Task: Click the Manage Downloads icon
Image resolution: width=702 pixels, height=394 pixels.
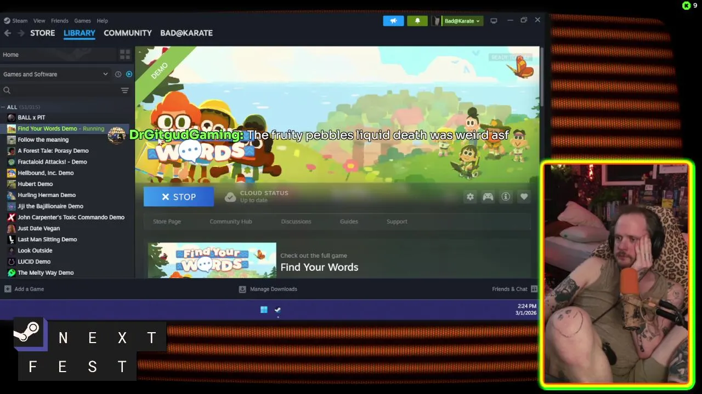Action: (x=242, y=289)
